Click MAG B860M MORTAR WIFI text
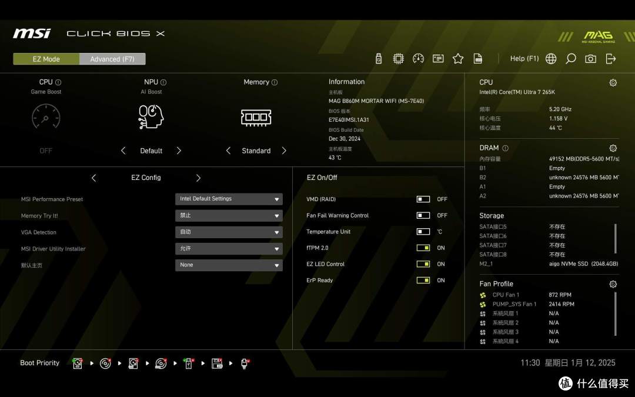Viewport: 635px width, 397px height. click(376, 101)
